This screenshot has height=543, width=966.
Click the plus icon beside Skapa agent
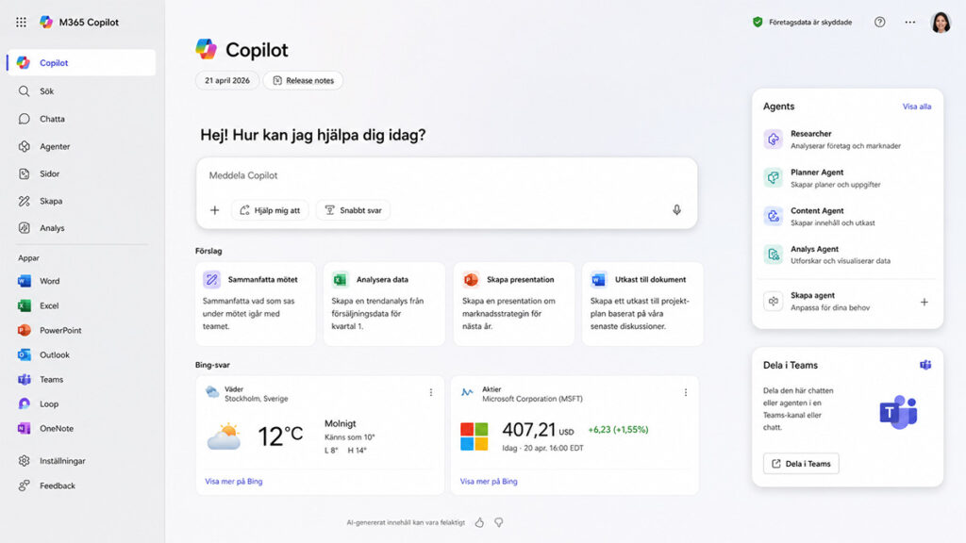coord(924,303)
